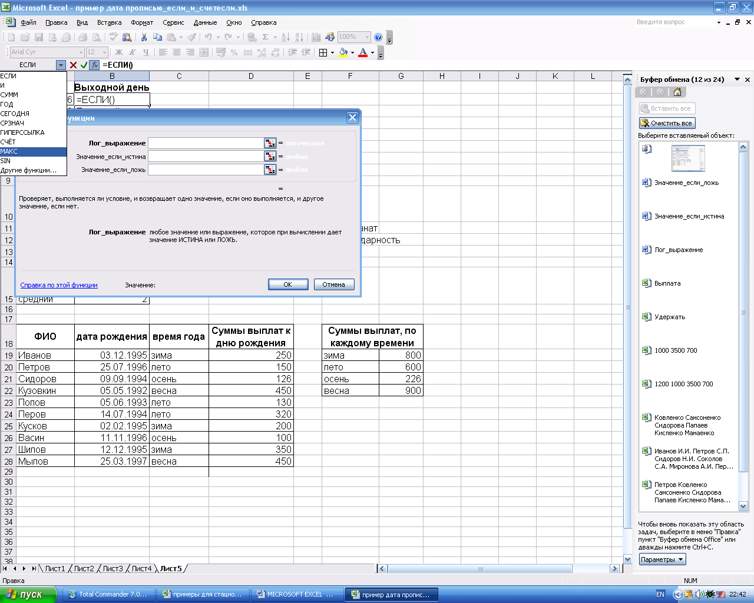Paste clipboard item 1000 3500 700

click(x=688, y=350)
